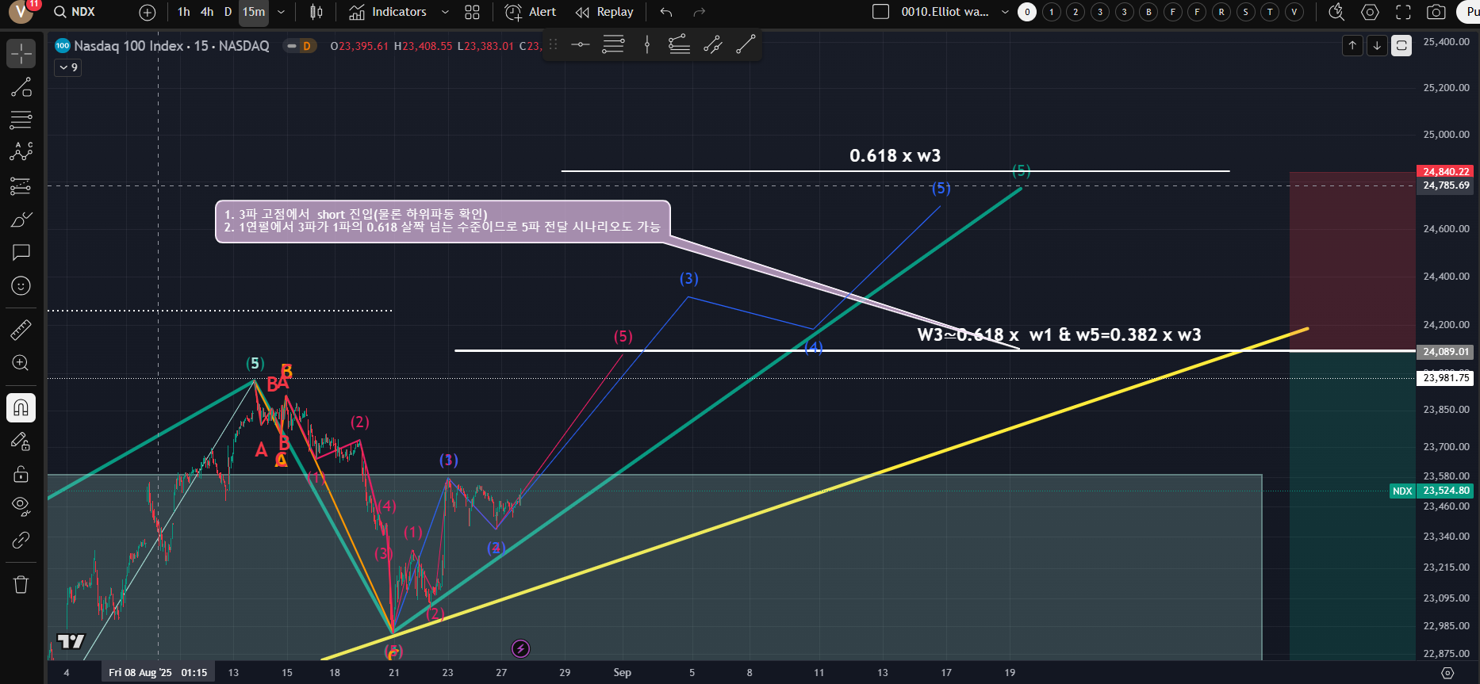The height and width of the screenshot is (684, 1480).
Task: Select the Trend Line tool in left toolbar
Action: pos(21,87)
